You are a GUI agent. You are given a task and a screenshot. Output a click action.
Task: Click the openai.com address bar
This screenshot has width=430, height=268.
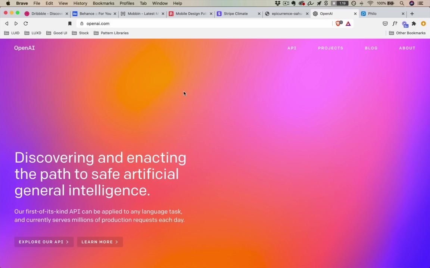click(x=204, y=23)
